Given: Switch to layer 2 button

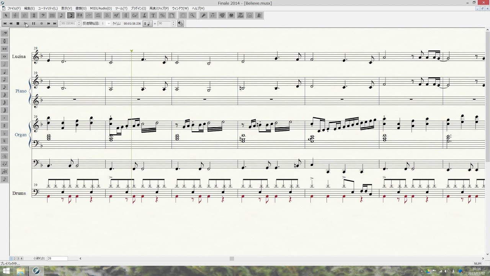Looking at the screenshot, I should tap(14, 258).
